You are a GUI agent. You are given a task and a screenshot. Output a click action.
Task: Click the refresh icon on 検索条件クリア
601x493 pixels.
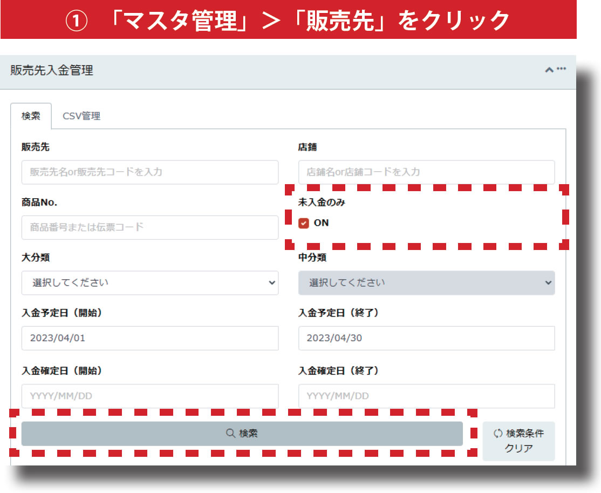tap(497, 434)
